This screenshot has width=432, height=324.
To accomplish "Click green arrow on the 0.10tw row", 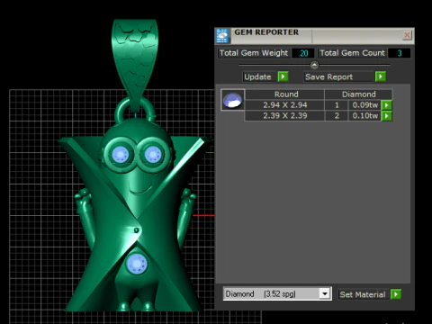I will (387, 116).
